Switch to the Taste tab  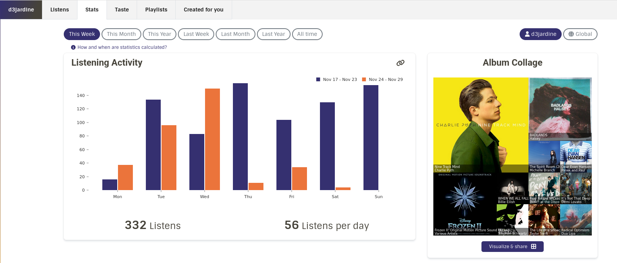click(x=122, y=10)
